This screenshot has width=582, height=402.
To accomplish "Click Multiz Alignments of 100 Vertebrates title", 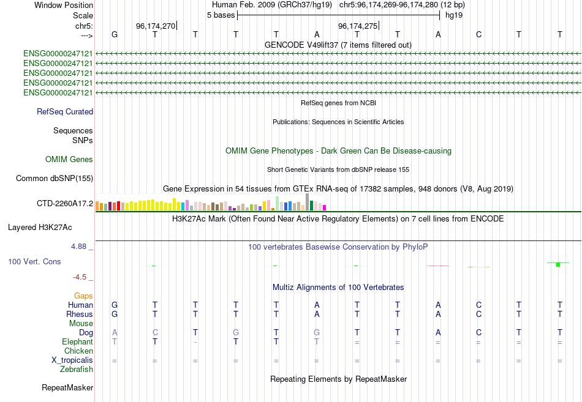I will tap(338, 288).
